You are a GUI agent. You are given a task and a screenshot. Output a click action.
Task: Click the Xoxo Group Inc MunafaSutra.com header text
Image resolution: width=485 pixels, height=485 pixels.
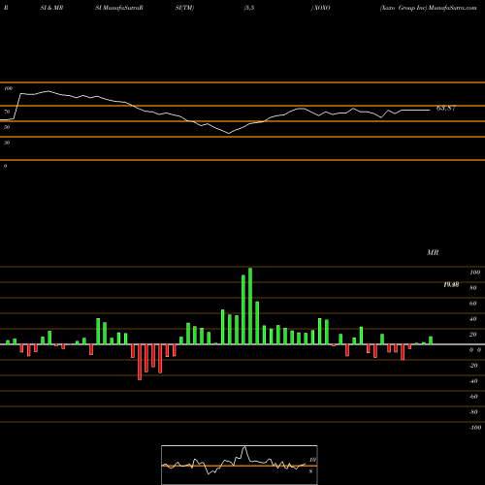pos(428,8)
